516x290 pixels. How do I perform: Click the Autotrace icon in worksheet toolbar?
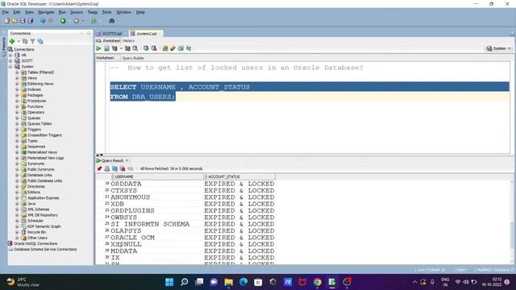pyautogui.click(x=127, y=48)
